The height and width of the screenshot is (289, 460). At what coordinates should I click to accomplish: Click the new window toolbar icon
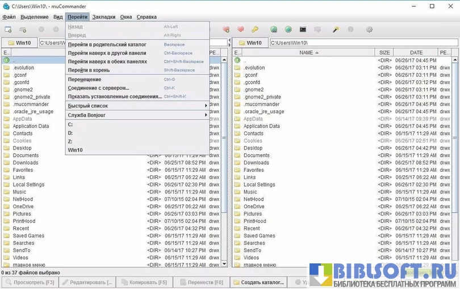pos(8,29)
